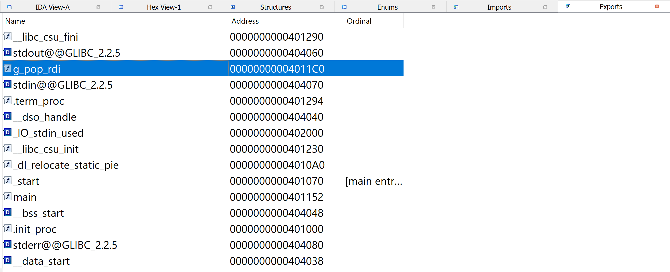Click the function icon next to _start
Viewport: 670px width, 272px height.
[x=8, y=180]
